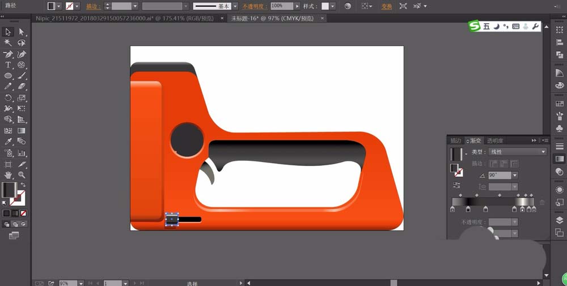Open the 基本 brush definition dropdown

[235, 6]
